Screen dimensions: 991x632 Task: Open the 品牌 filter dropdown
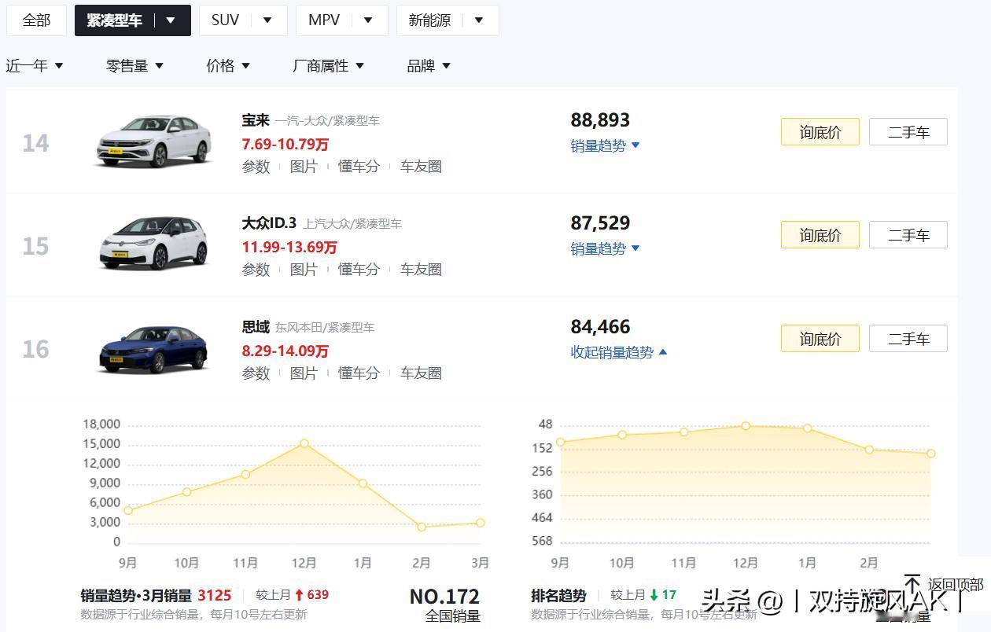coord(429,66)
